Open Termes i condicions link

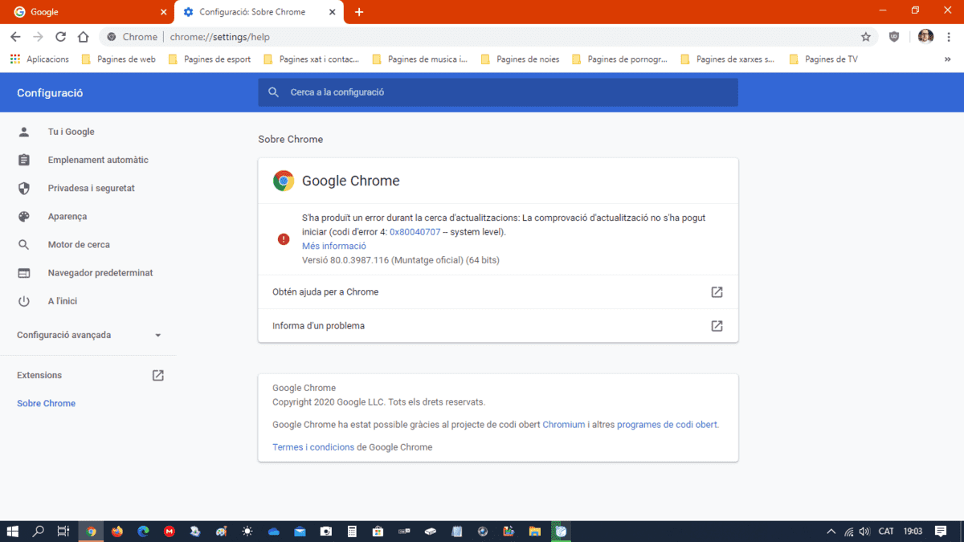point(313,447)
